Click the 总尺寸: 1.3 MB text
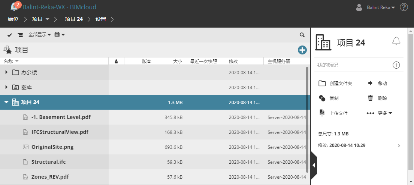 (x=333, y=134)
